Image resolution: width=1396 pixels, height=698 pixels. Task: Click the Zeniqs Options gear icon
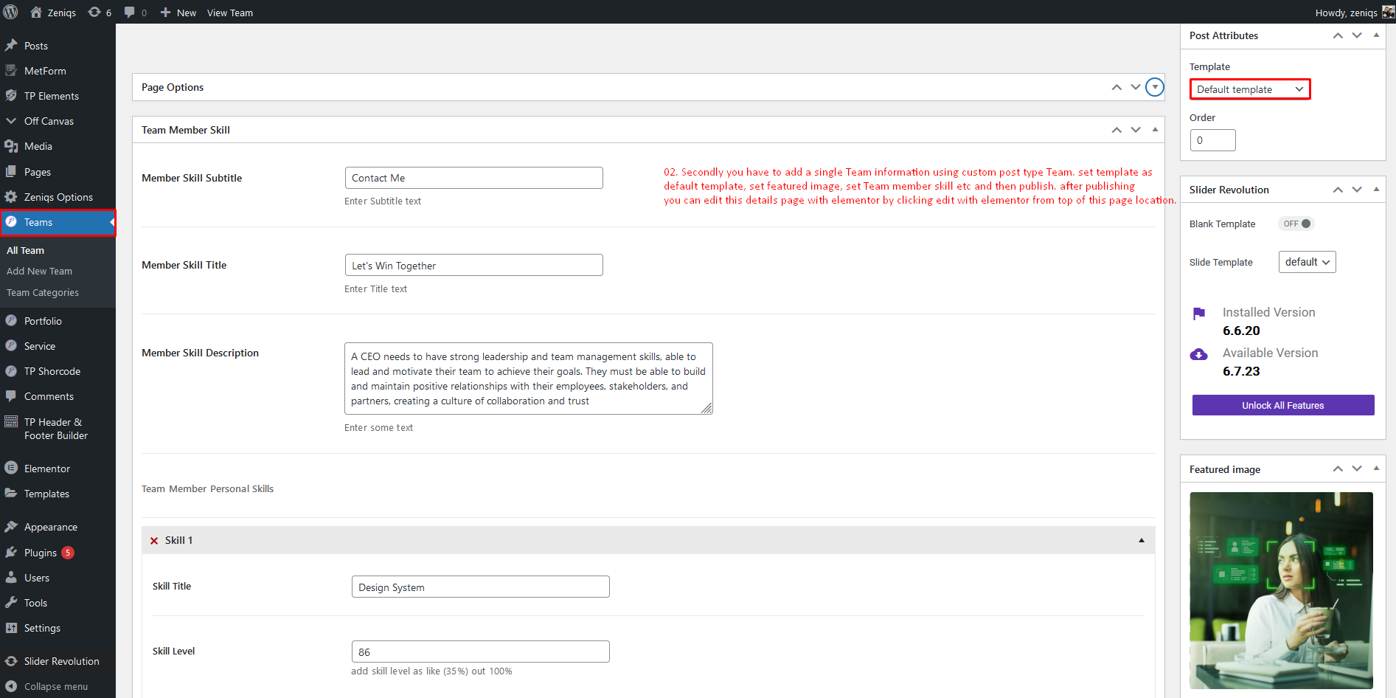(x=11, y=197)
